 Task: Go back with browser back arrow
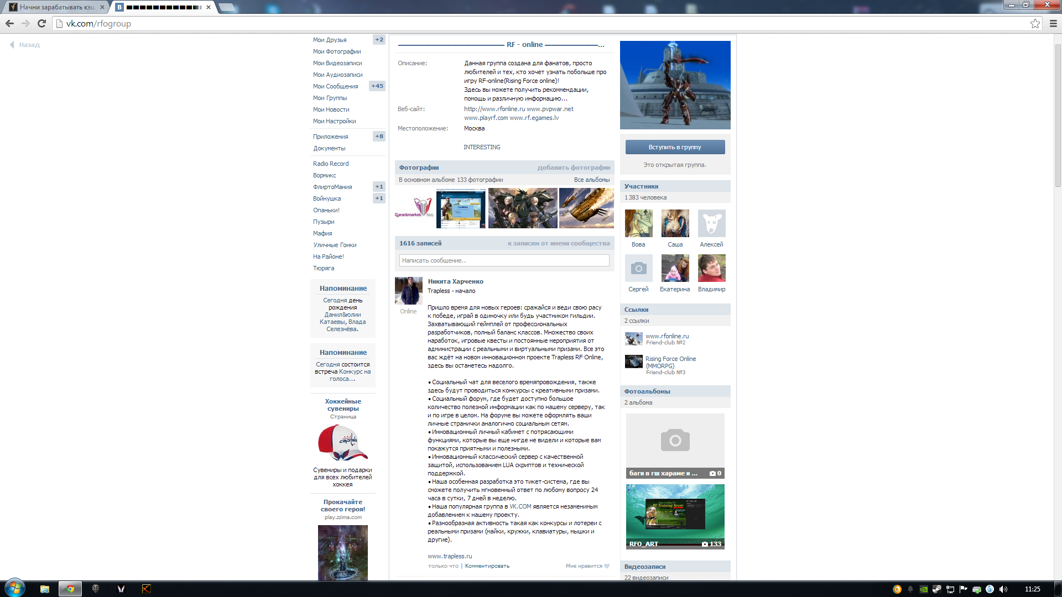point(9,23)
